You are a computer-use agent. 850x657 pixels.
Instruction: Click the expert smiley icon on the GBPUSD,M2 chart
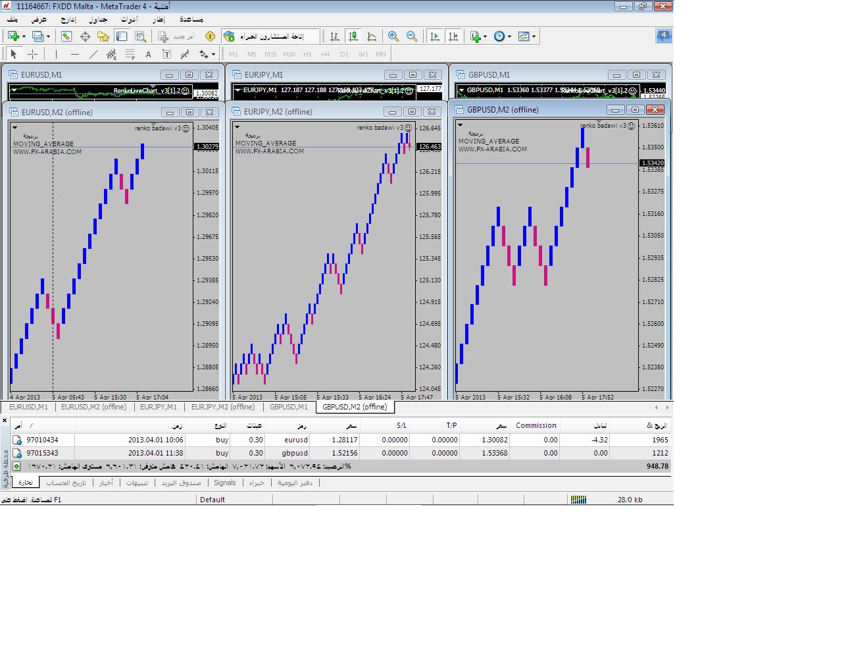click(632, 125)
